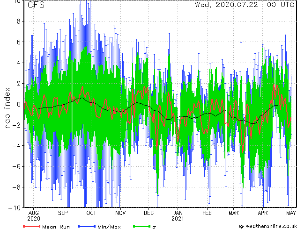Click the AUG 2020 axis label

tap(34, 216)
